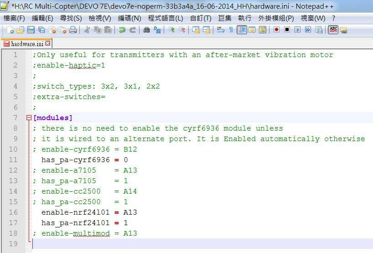Click the line "has_pa-nrf24l01 = 1"
The width and height of the screenshot is (373, 253).
click(x=84, y=223)
